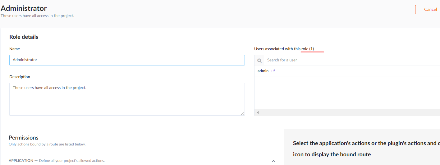Edit the role Description textarea
The image size is (440, 165).
coord(127,99)
